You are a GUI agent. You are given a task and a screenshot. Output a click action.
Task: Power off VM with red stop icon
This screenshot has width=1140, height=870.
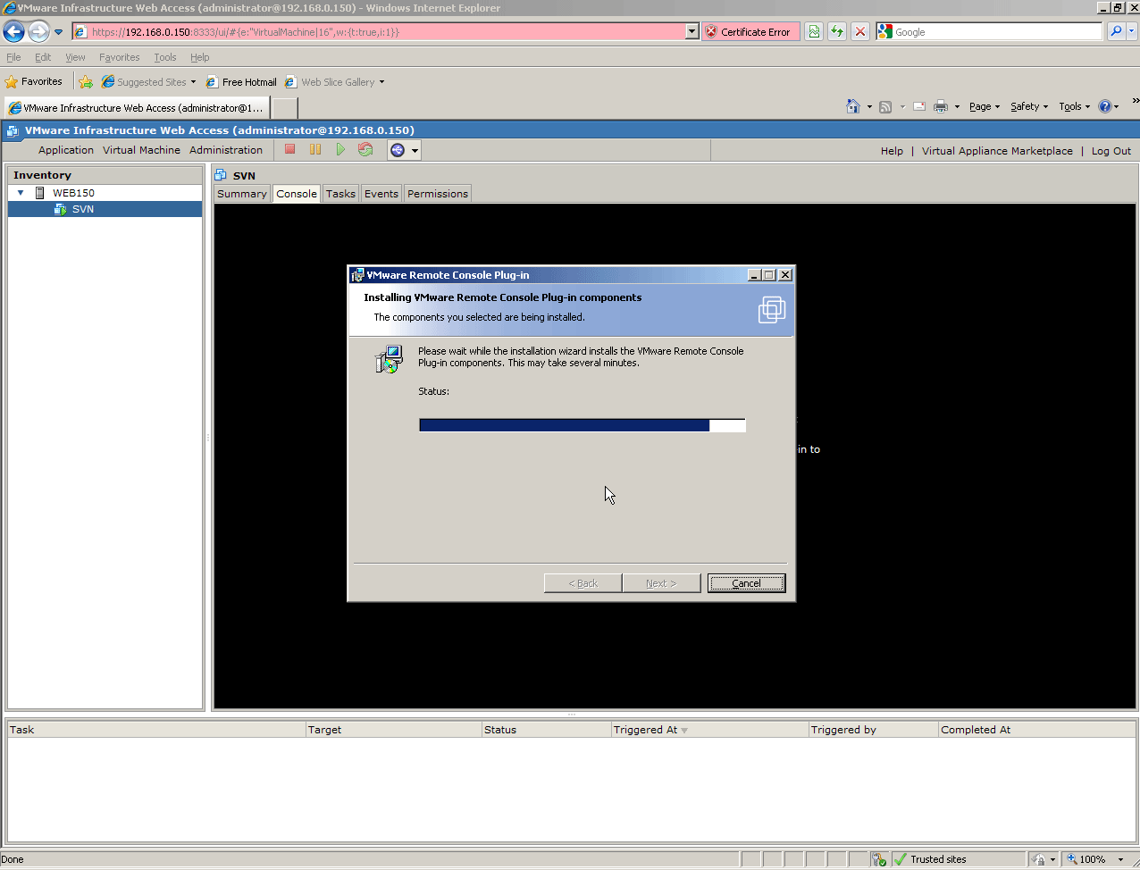pos(290,149)
